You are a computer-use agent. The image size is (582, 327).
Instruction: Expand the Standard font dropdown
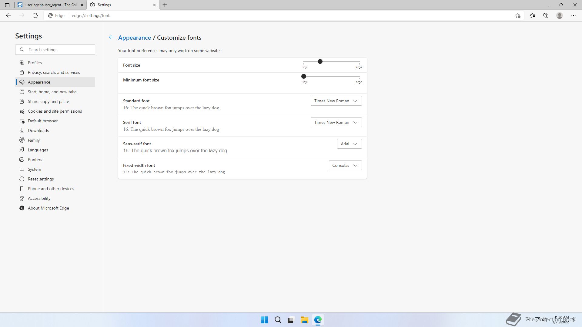pyautogui.click(x=336, y=101)
